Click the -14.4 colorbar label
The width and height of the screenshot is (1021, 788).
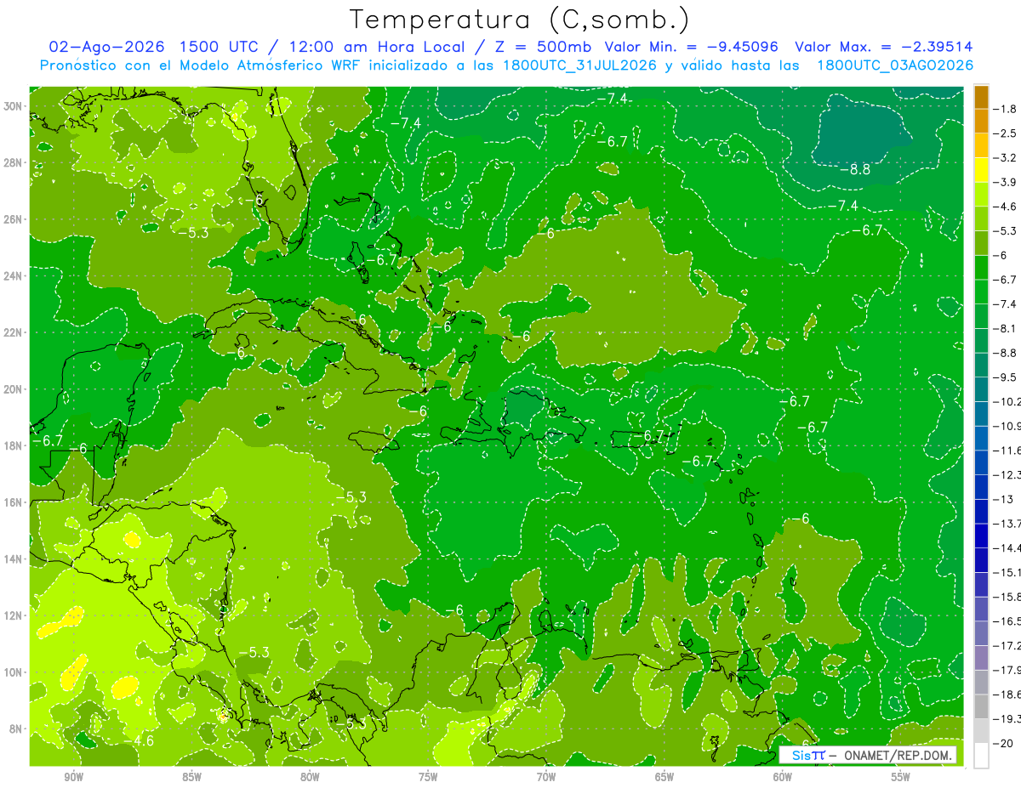tap(1007, 547)
